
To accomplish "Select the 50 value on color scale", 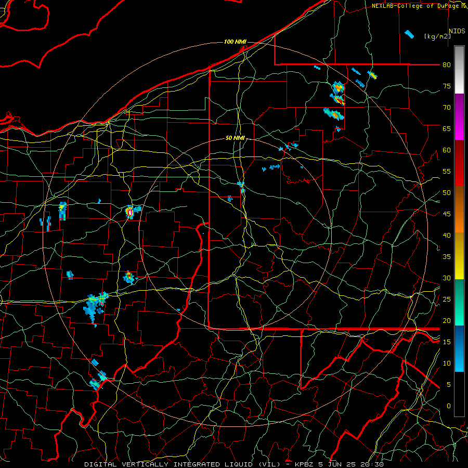I will click(447, 193).
